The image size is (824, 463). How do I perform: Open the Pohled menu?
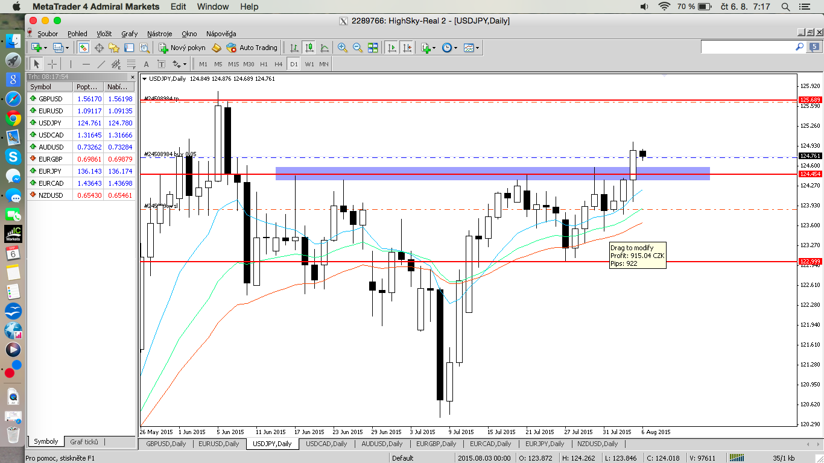point(77,34)
